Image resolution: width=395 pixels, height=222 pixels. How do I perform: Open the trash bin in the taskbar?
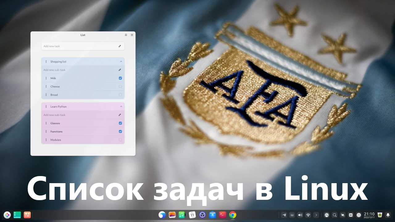click(380, 215)
